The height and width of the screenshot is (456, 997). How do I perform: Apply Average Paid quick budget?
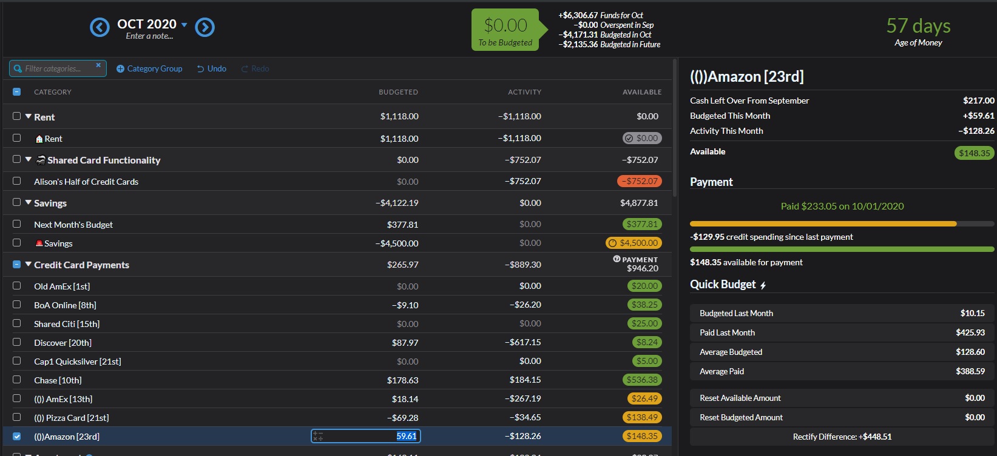842,371
